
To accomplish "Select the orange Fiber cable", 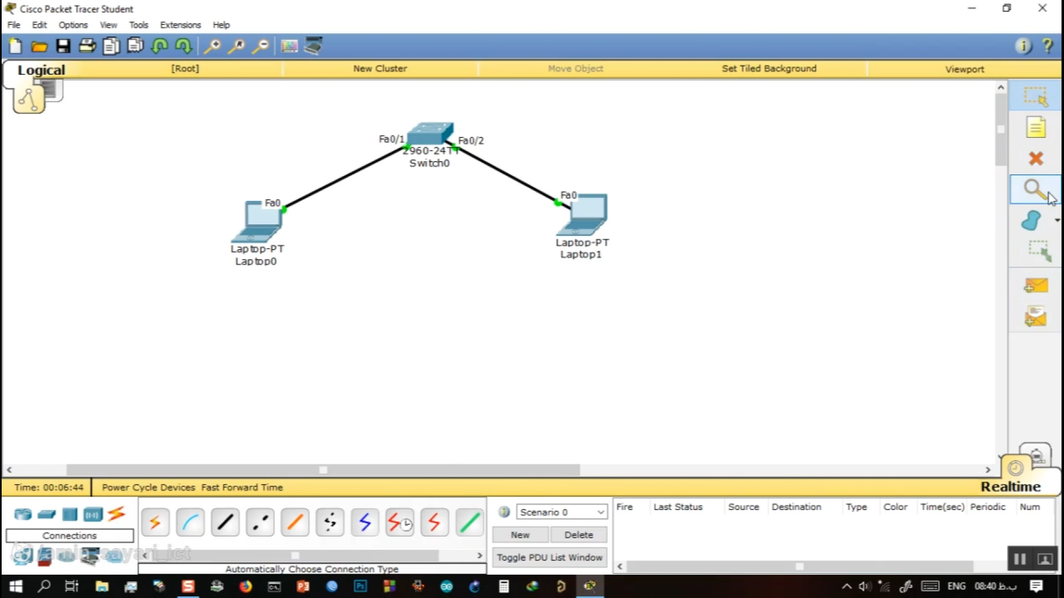I will tap(295, 522).
